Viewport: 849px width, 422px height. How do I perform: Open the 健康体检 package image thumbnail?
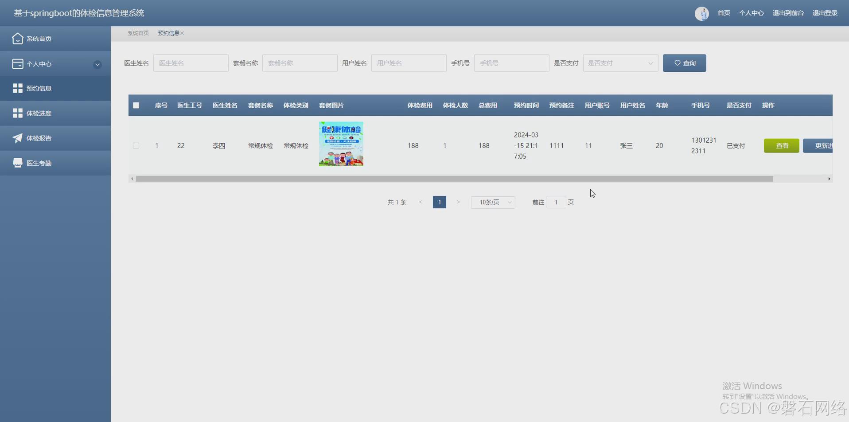pyautogui.click(x=341, y=144)
